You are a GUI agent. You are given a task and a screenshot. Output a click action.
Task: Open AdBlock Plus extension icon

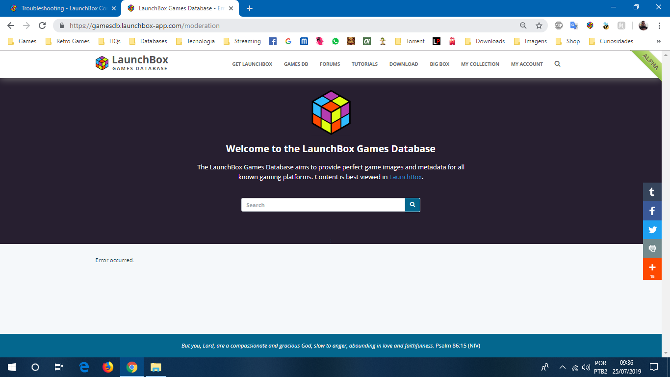click(559, 26)
